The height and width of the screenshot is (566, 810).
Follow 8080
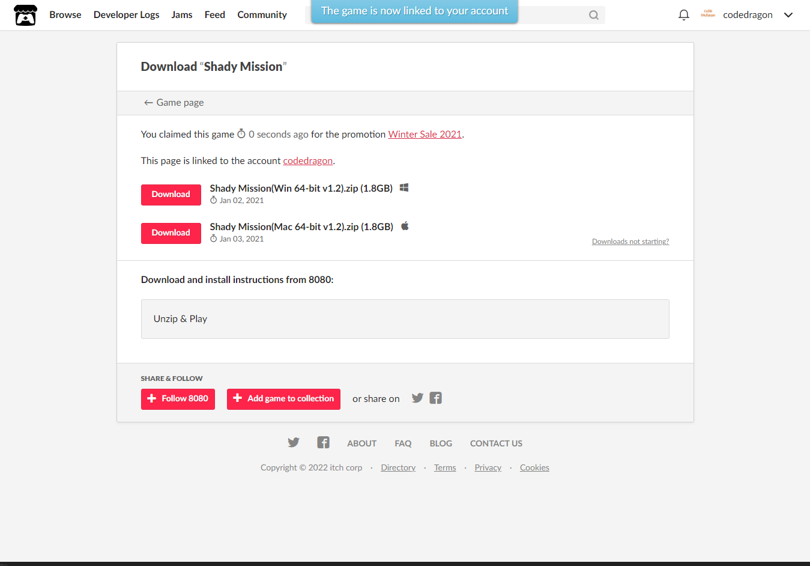pyautogui.click(x=178, y=399)
